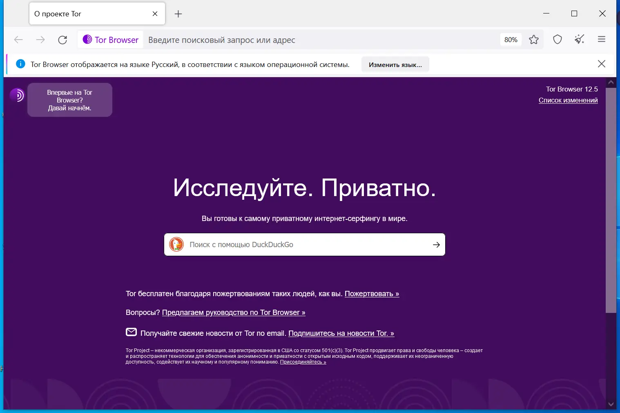Viewport: 620px width, 413px height.
Task: Reload the current page
Action: (62, 40)
